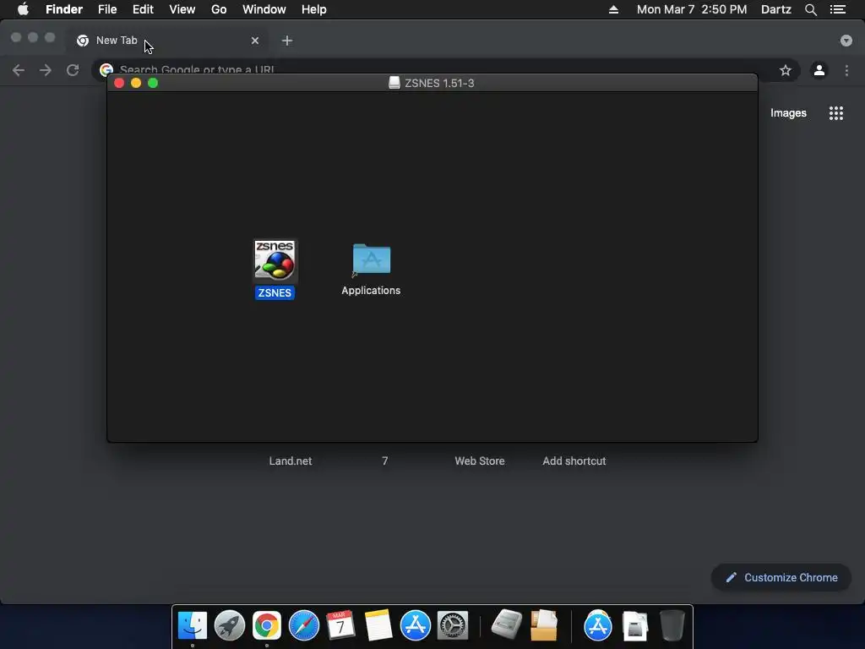This screenshot has height=649, width=865.
Task: Open the View menu
Action: 182,9
